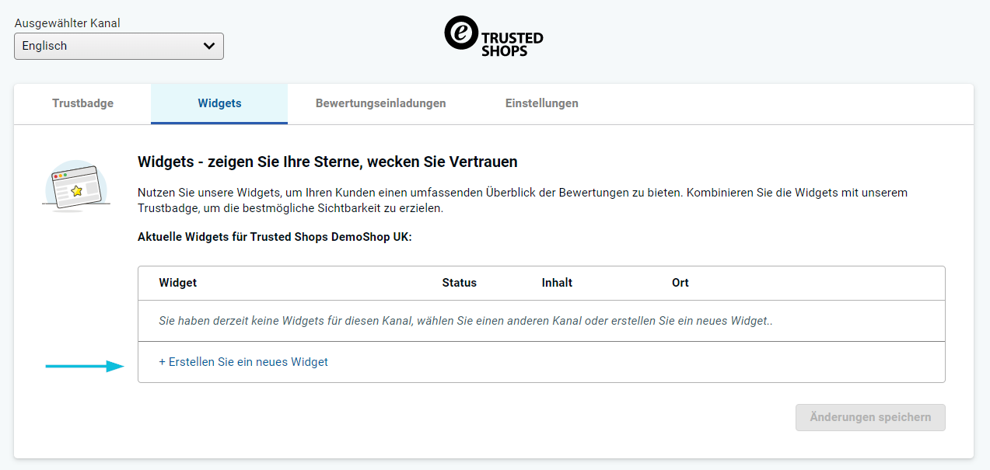Click the 'Nutzen Sie unsere Widgets' description paragraph
Screen dimensions: 990x470
523,200
